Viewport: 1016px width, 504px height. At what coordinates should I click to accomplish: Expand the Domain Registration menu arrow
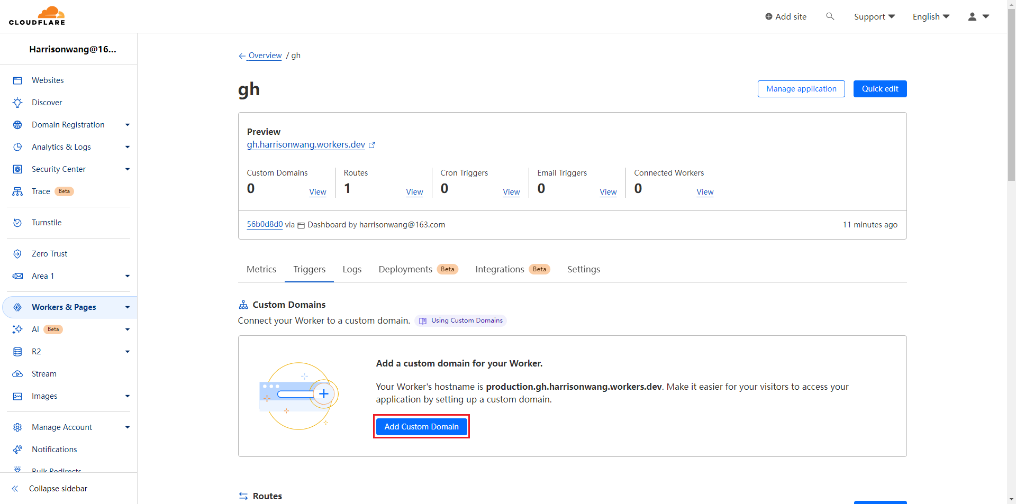coord(127,125)
